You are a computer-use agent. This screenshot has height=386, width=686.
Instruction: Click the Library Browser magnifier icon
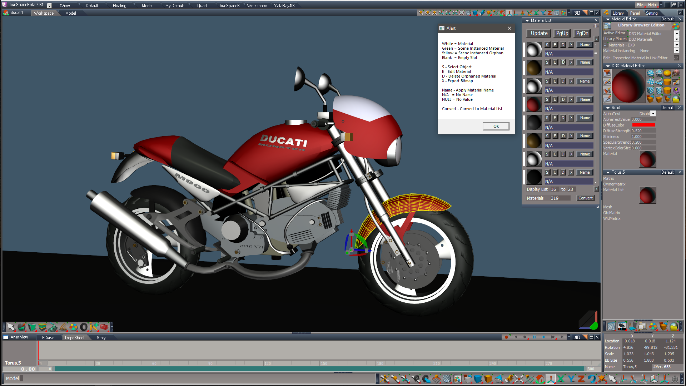click(x=607, y=26)
